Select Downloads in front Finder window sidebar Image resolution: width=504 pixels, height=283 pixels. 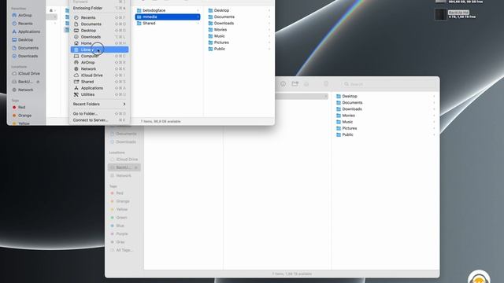click(x=28, y=56)
